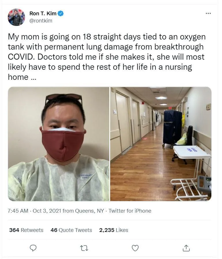The image size is (222, 259).
Task: Click the share upload icon
Action: point(186,248)
